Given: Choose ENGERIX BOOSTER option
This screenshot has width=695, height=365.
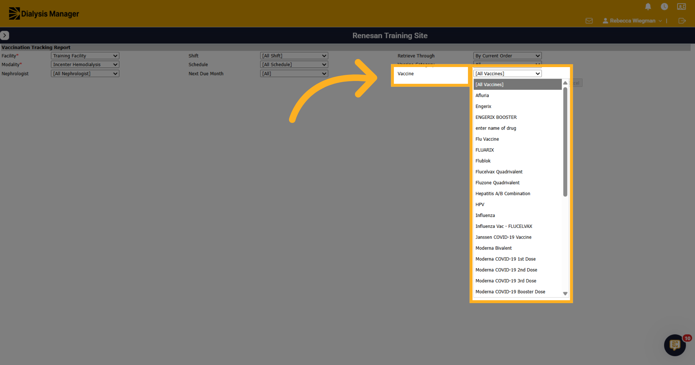Looking at the screenshot, I should tap(517, 117).
